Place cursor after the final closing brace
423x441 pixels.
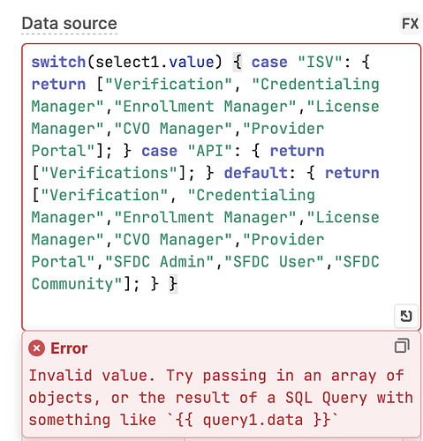pyautogui.click(x=178, y=284)
